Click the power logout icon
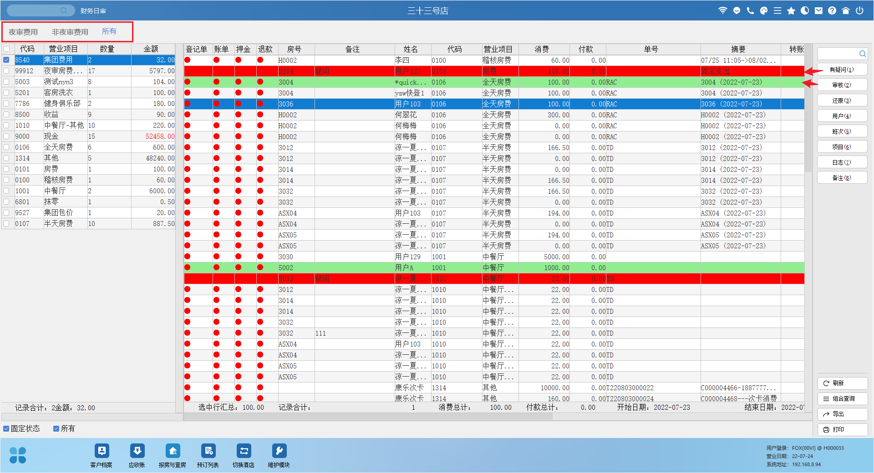 coord(859,10)
